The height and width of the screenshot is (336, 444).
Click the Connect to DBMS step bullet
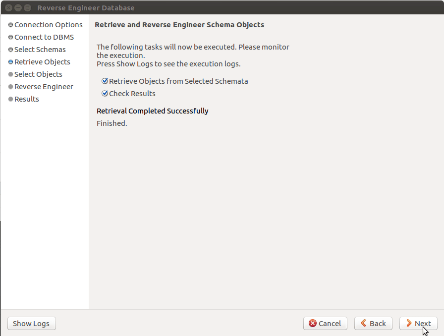point(10,37)
